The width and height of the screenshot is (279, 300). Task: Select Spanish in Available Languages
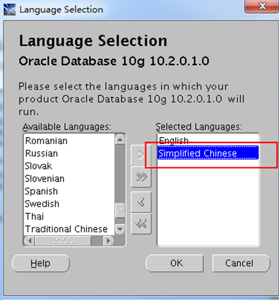[x=69, y=192]
